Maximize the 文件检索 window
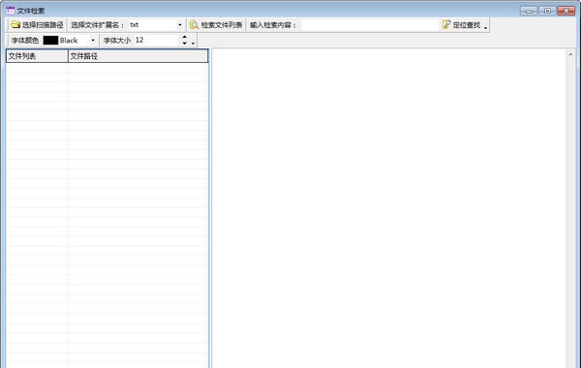This screenshot has height=368, width=581. coord(547,11)
